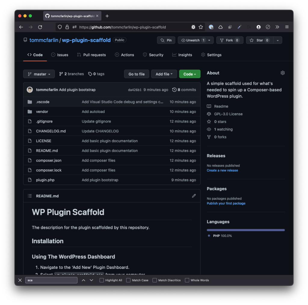The width and height of the screenshot is (308, 305).
Task: Open the 2 branches link
Action: (72, 74)
